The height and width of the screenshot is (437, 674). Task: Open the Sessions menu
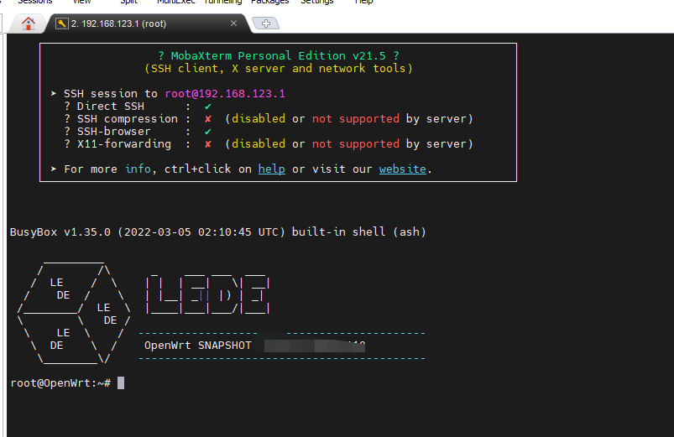coord(35,2)
